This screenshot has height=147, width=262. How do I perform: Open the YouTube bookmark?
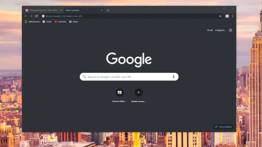pyautogui.click(x=60, y=22)
